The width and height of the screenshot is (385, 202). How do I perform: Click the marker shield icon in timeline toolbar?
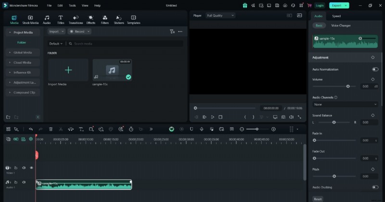coord(192,129)
